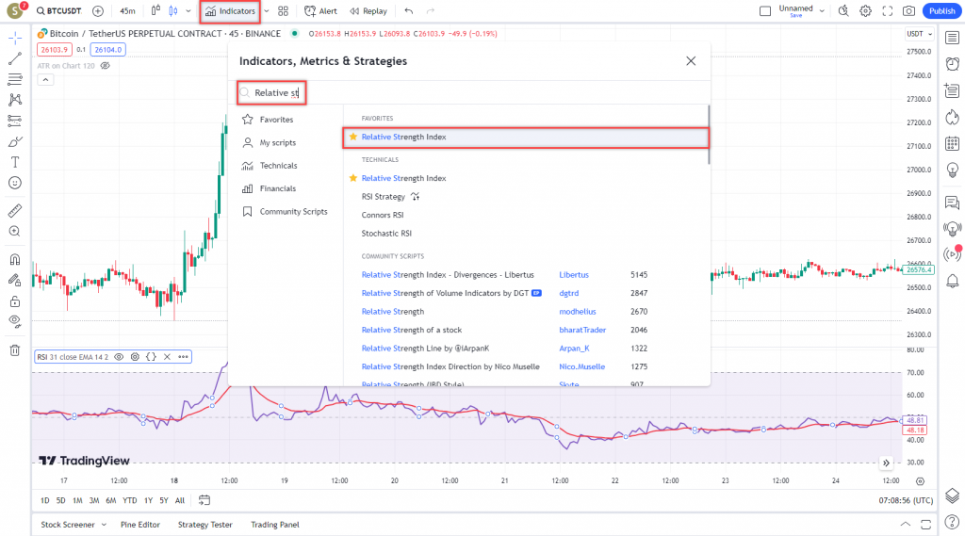Toggle RSI indicator visibility eye icon

119,357
